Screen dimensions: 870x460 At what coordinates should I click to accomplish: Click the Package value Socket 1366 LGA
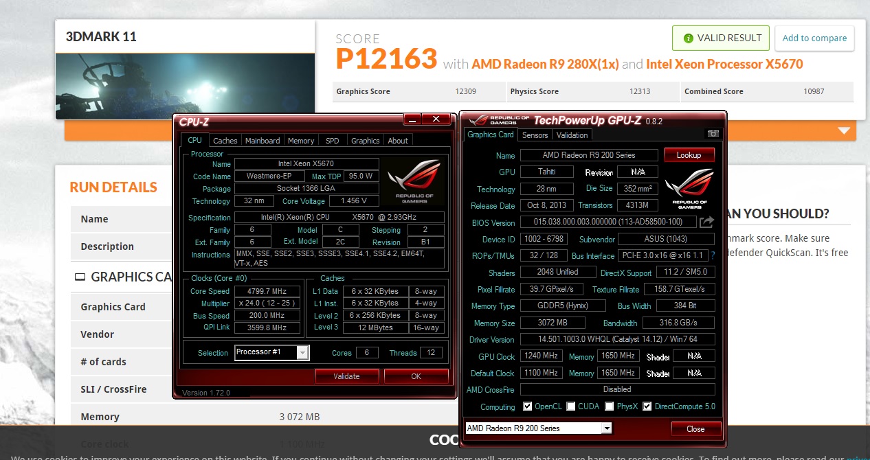click(306, 188)
